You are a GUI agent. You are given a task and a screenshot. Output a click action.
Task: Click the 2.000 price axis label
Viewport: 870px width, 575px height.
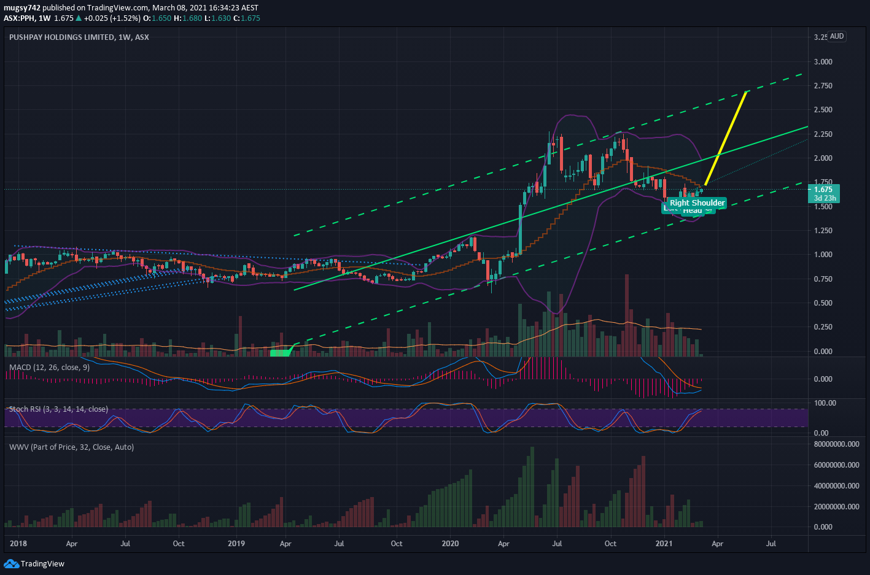point(823,158)
